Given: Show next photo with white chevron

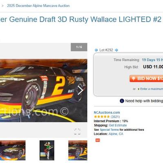Looking at the screenshot, I should [81, 90].
